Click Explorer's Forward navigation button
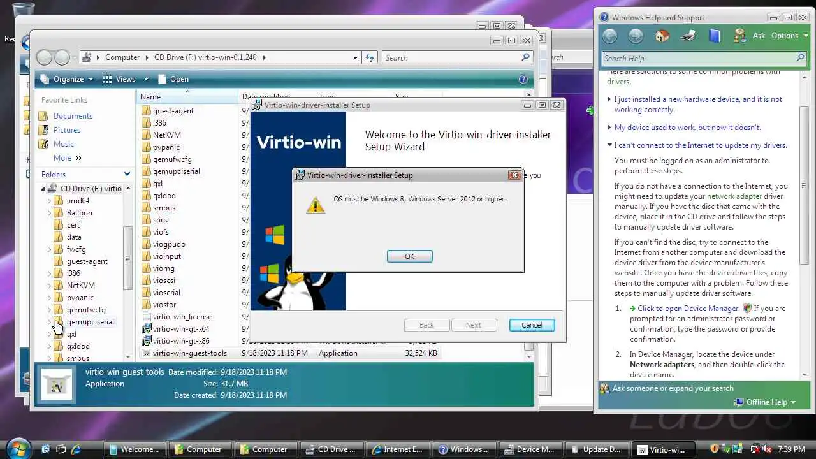The width and height of the screenshot is (816, 459). [62, 57]
